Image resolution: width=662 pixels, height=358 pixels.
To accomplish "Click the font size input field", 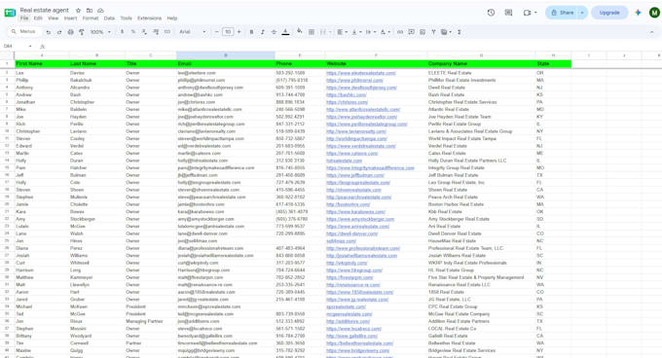I will tap(228, 32).
